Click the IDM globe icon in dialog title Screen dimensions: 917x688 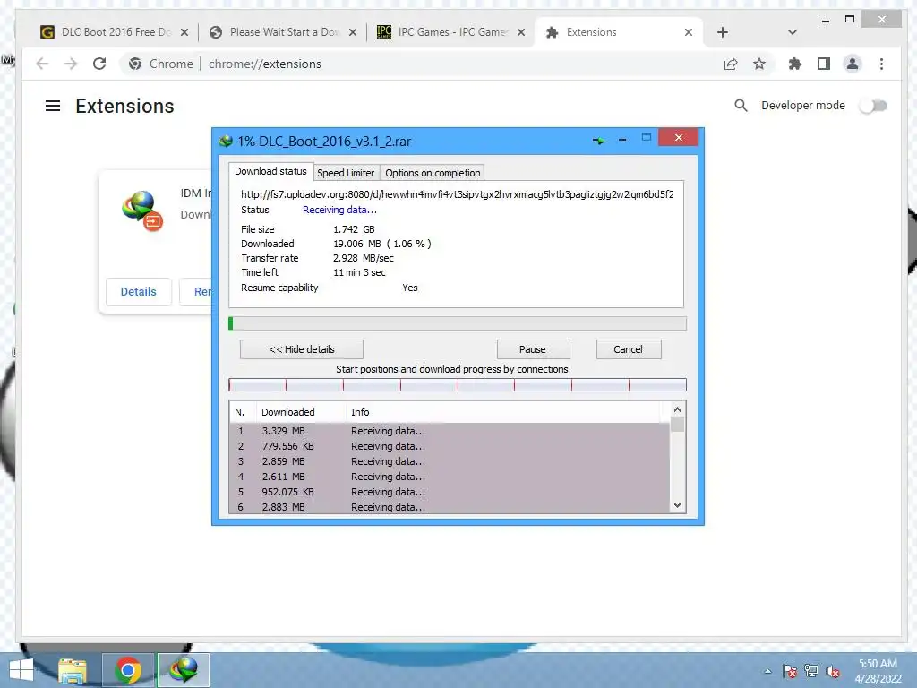[226, 141]
